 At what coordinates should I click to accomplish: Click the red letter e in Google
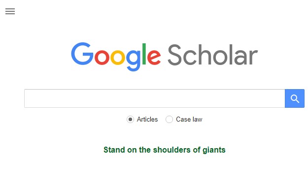coord(154,57)
